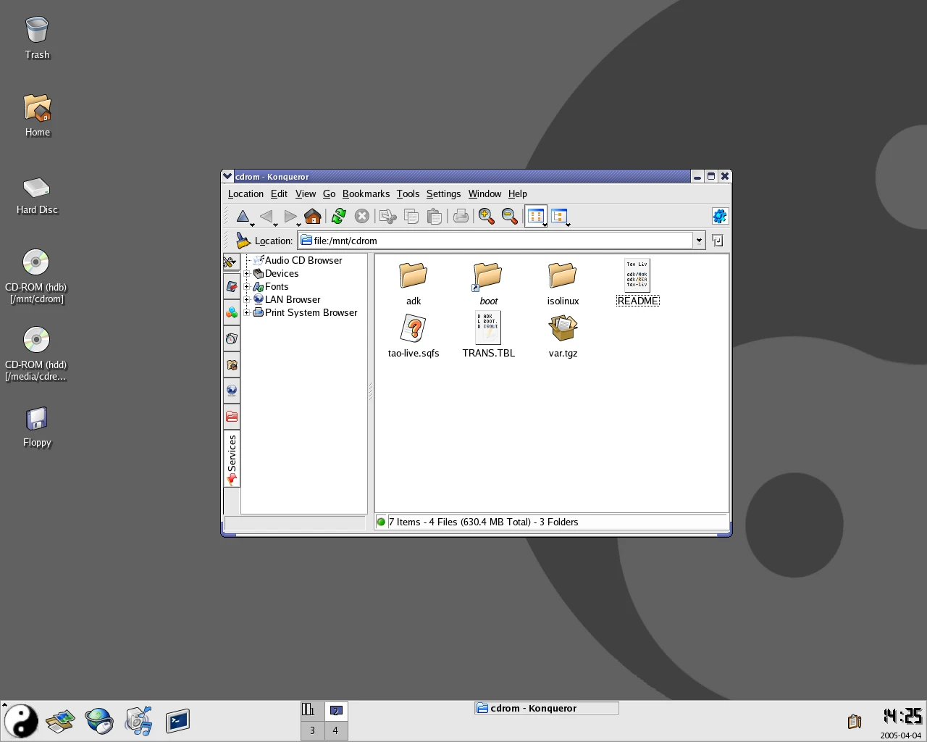Select the tao-live.sqfs file
Viewport: 927px width, 742px height.
pyautogui.click(x=414, y=335)
